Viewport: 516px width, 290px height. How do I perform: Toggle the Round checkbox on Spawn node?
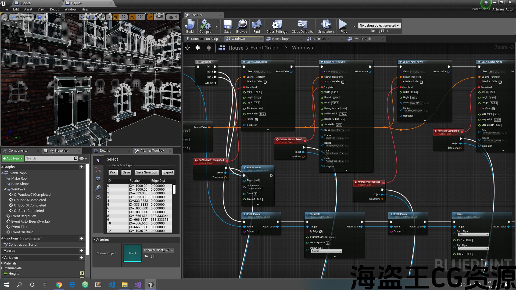[x=256, y=119]
